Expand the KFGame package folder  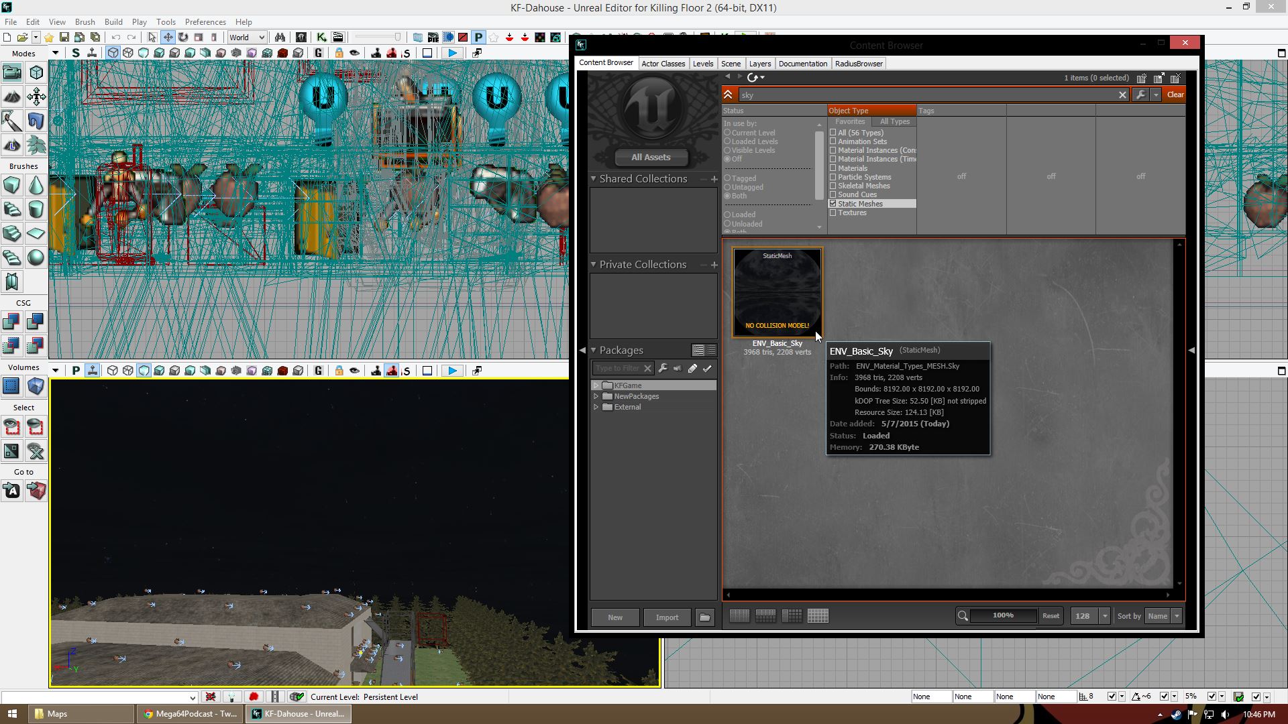click(596, 385)
